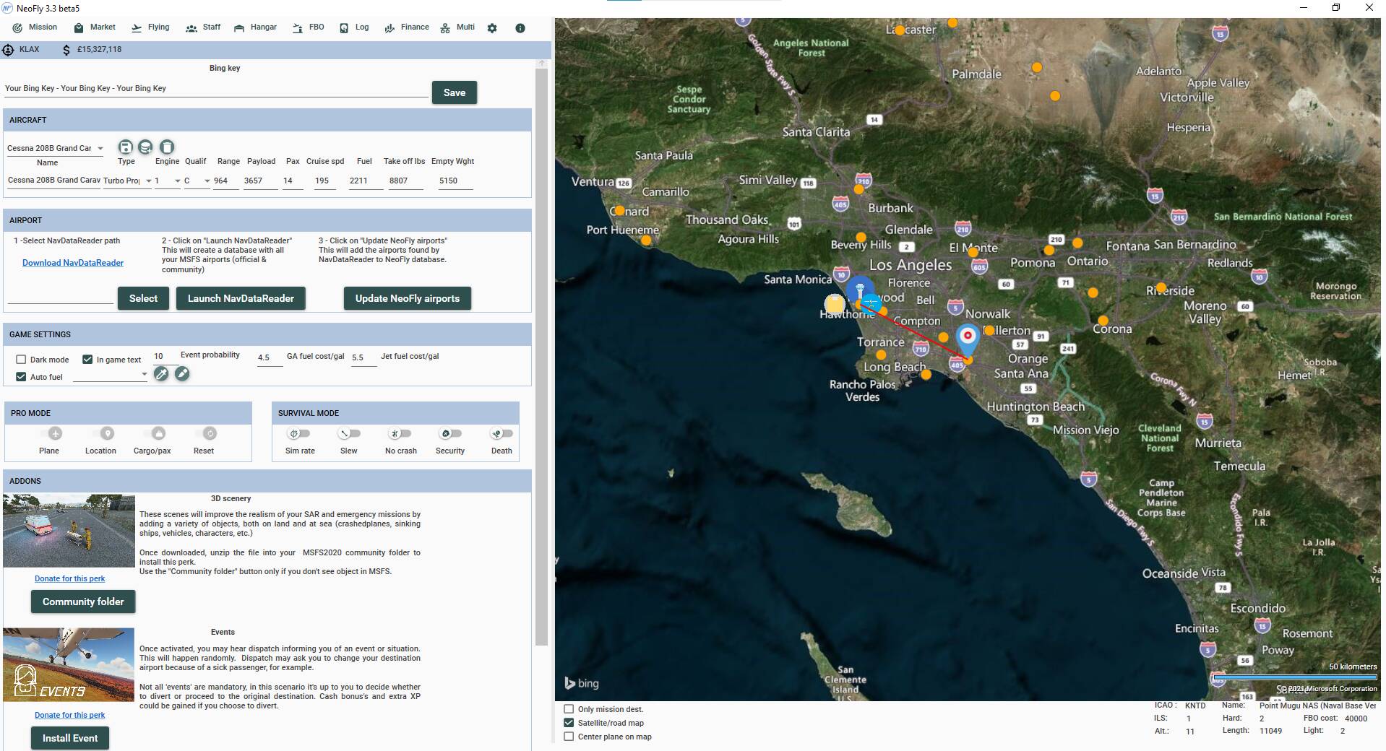Click the blue control tower pin near Hawthorne
Viewport: 1386px width, 751px height.
coord(859,290)
